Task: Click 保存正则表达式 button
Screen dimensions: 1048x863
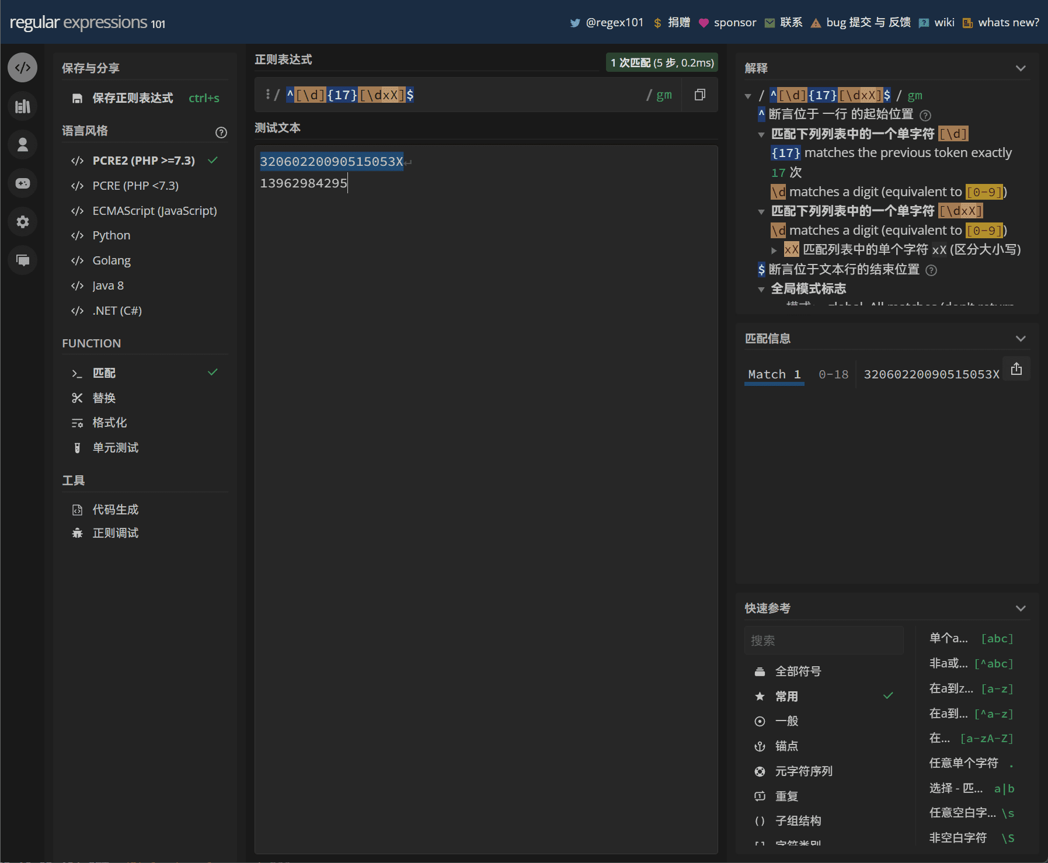Action: click(x=132, y=98)
